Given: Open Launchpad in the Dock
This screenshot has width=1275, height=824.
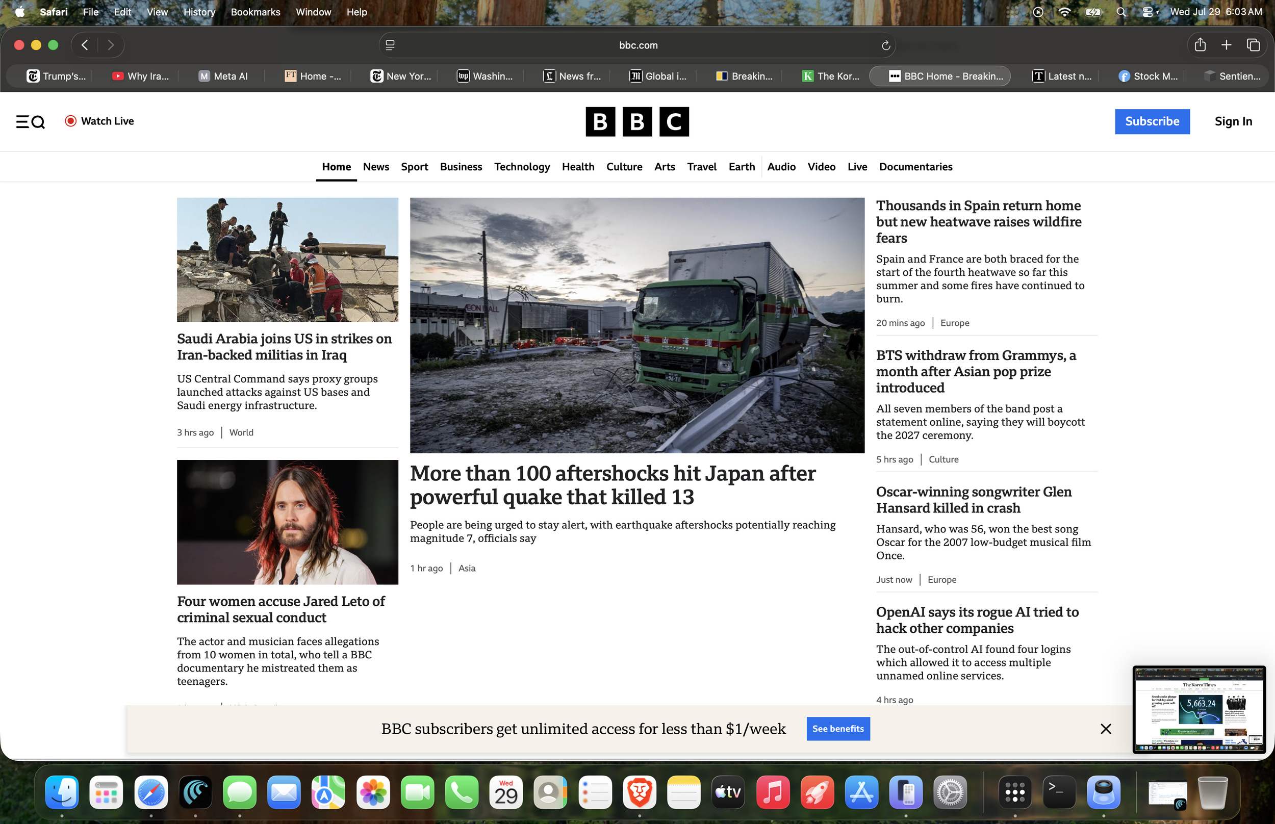Looking at the screenshot, I should point(107,792).
